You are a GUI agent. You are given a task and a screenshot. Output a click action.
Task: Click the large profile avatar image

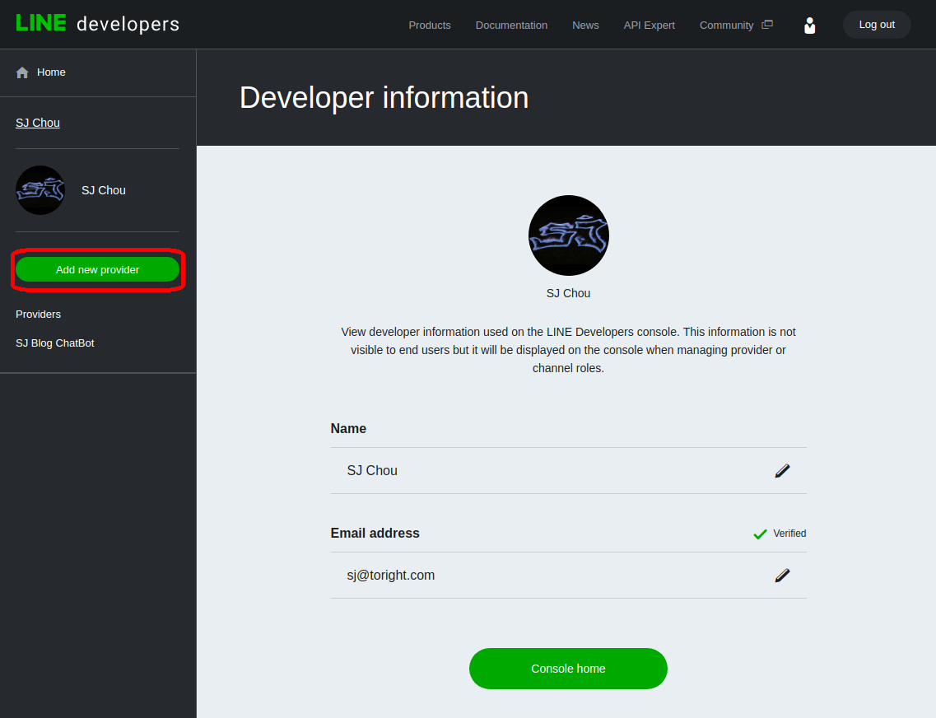point(568,235)
